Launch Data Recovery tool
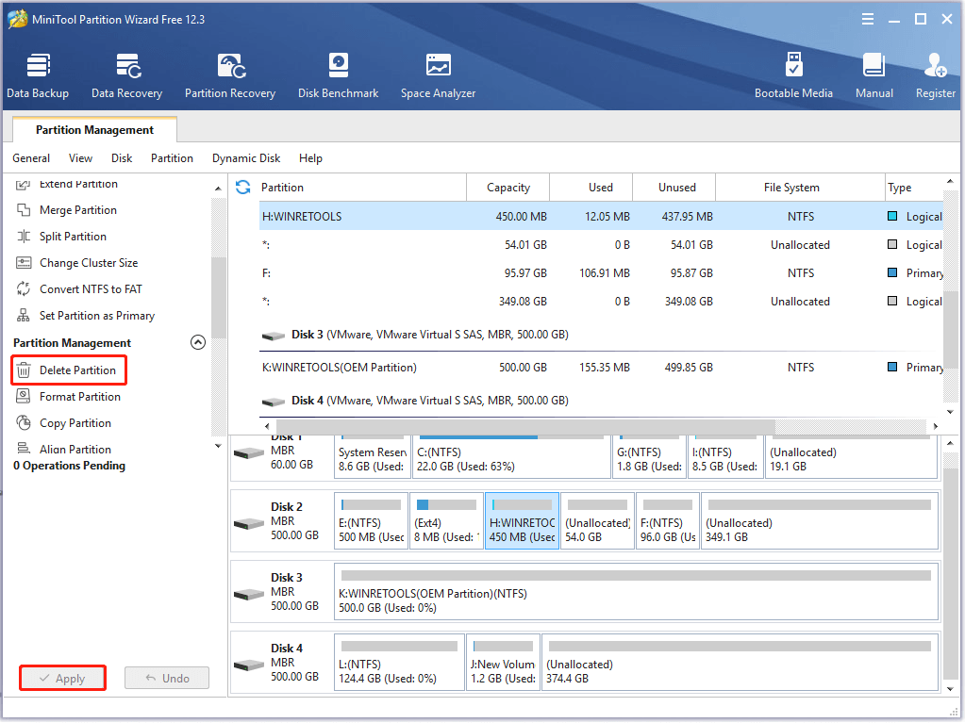The height and width of the screenshot is (723, 965). click(126, 75)
